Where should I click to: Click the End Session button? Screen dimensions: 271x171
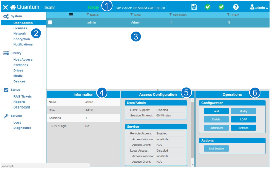coord(216,148)
